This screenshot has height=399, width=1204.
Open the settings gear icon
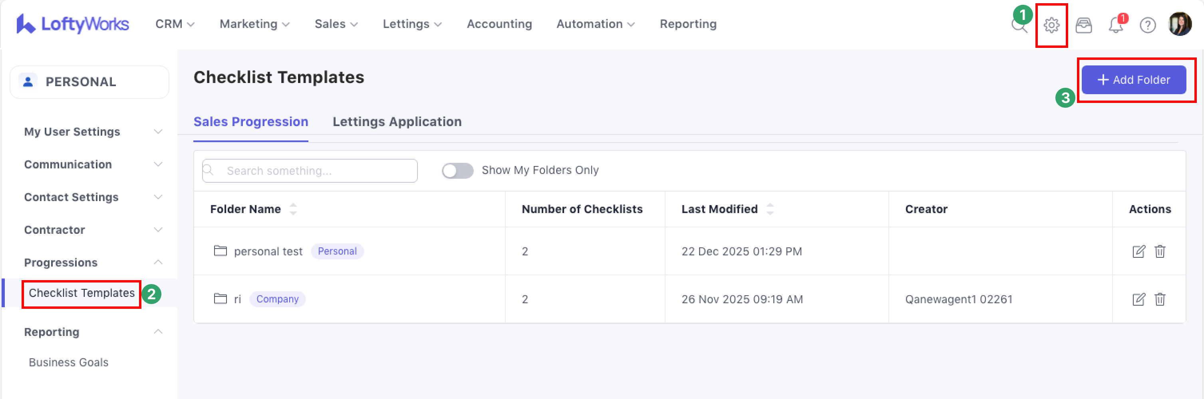pos(1051,25)
